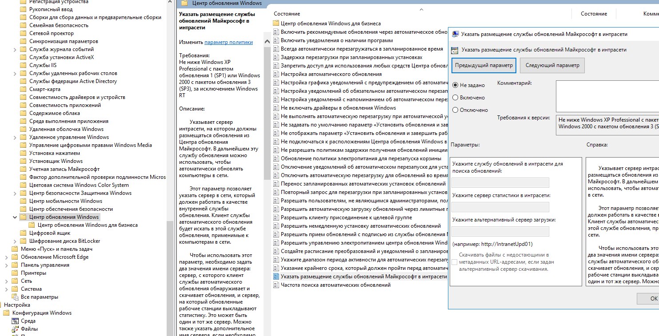Expand the Службы удаленных рабочих столов node
This screenshot has height=336, width=659.
[15, 73]
